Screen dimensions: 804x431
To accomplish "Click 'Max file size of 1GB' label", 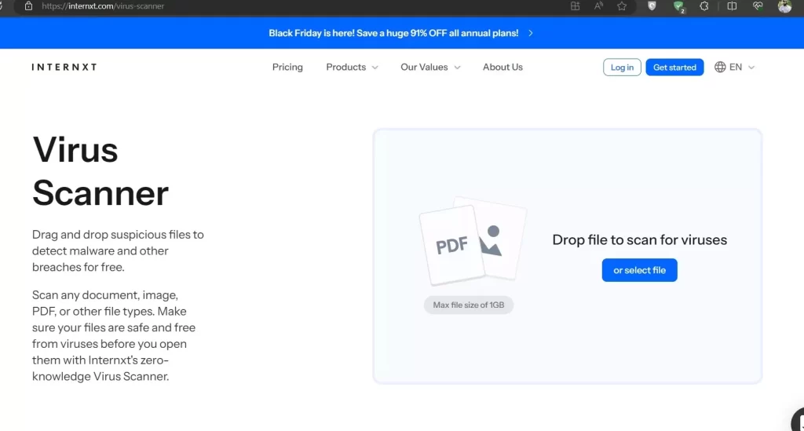I will 468,305.
